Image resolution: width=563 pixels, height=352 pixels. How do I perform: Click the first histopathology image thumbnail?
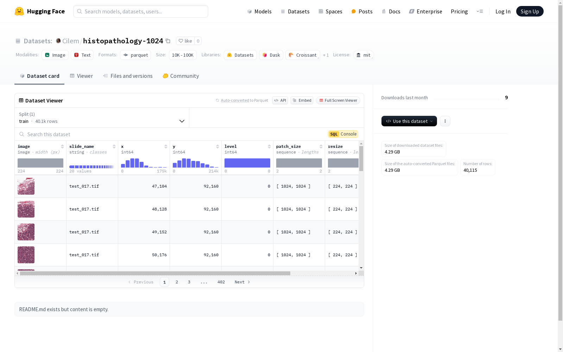(26, 186)
